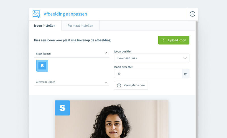Image resolution: width=227 pixels, height=138 pixels.
Task: Switch to the Formaat instellen tab
Action: 80,26
